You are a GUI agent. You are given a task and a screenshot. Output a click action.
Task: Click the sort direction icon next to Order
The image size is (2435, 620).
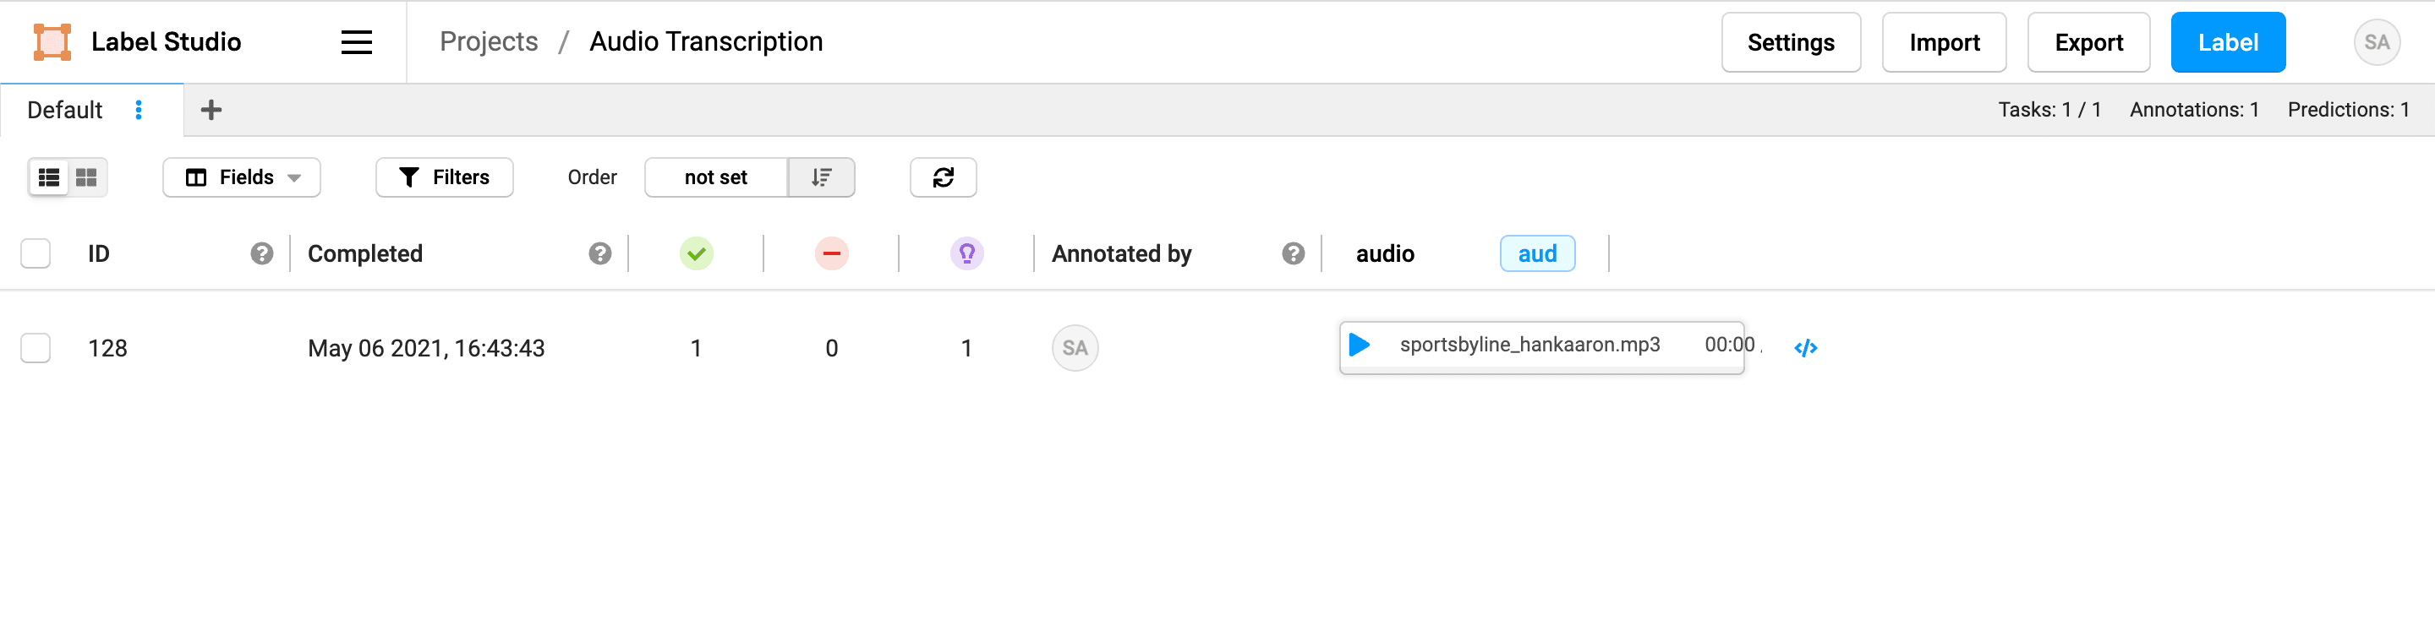[x=822, y=177]
